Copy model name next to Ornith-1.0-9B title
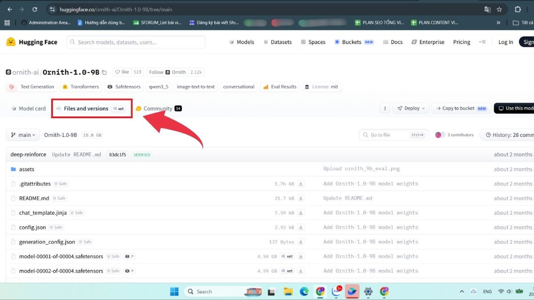The image size is (534, 300). point(105,72)
